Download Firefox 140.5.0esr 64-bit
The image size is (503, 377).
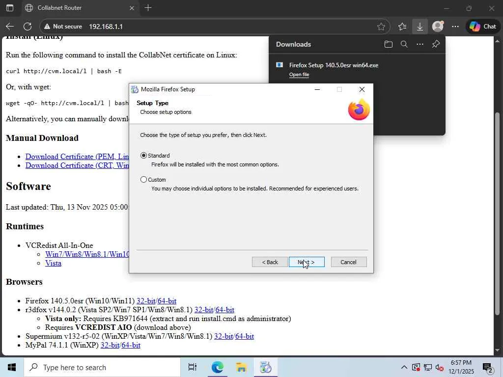[167, 301]
